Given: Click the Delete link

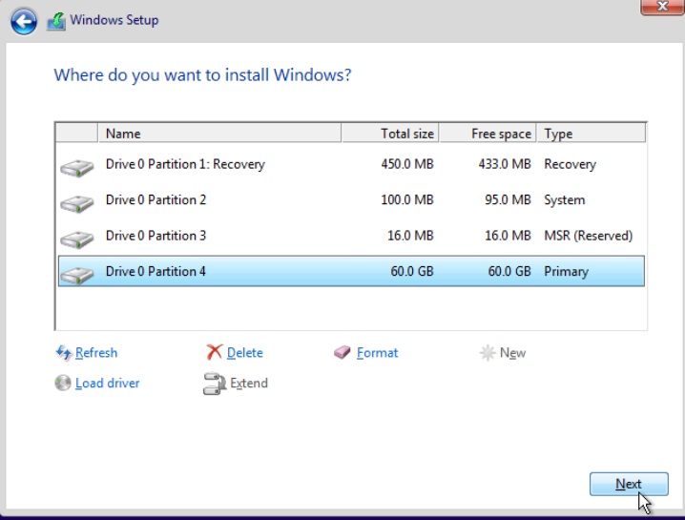Looking at the screenshot, I should click(x=244, y=353).
